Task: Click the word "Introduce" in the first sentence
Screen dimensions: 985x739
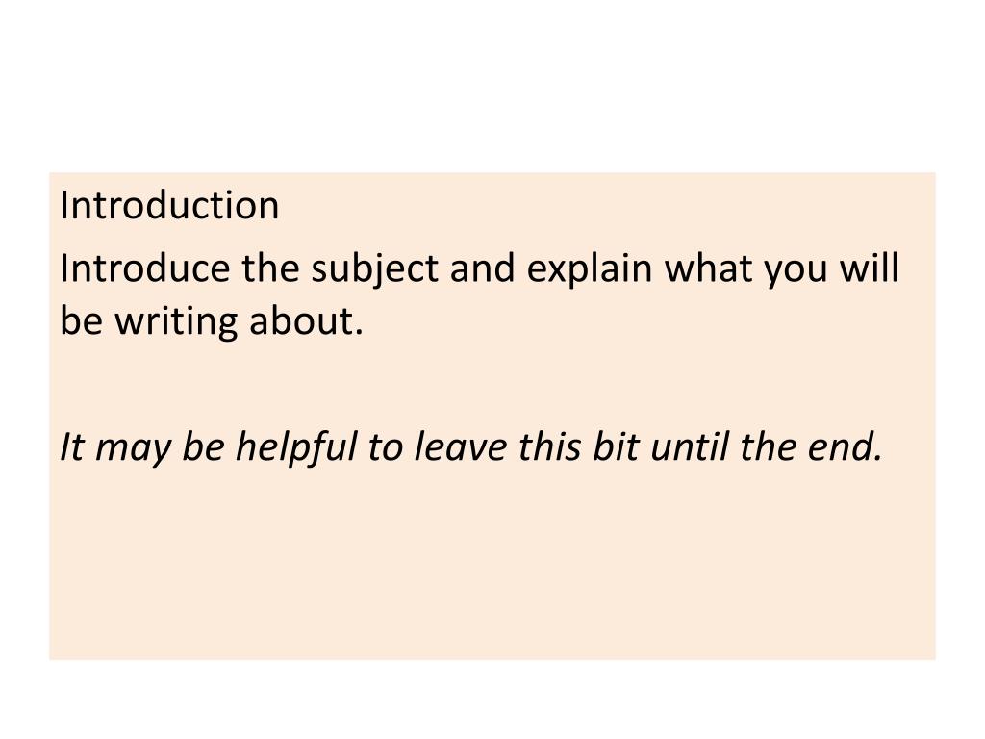Action: pos(145,268)
